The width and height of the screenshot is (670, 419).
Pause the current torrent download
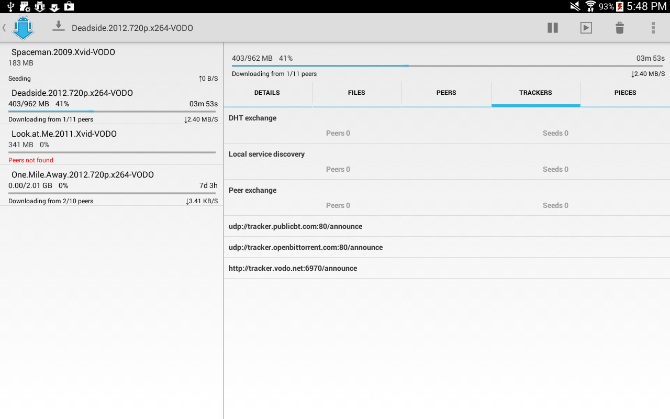553,28
